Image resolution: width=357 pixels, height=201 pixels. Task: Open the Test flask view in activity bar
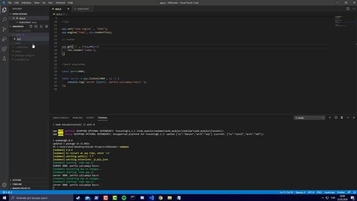pyautogui.click(x=4, y=59)
